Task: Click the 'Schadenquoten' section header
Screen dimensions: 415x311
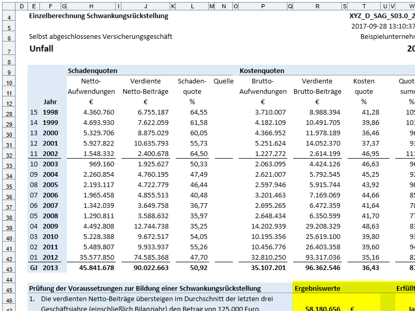Action: (x=92, y=71)
